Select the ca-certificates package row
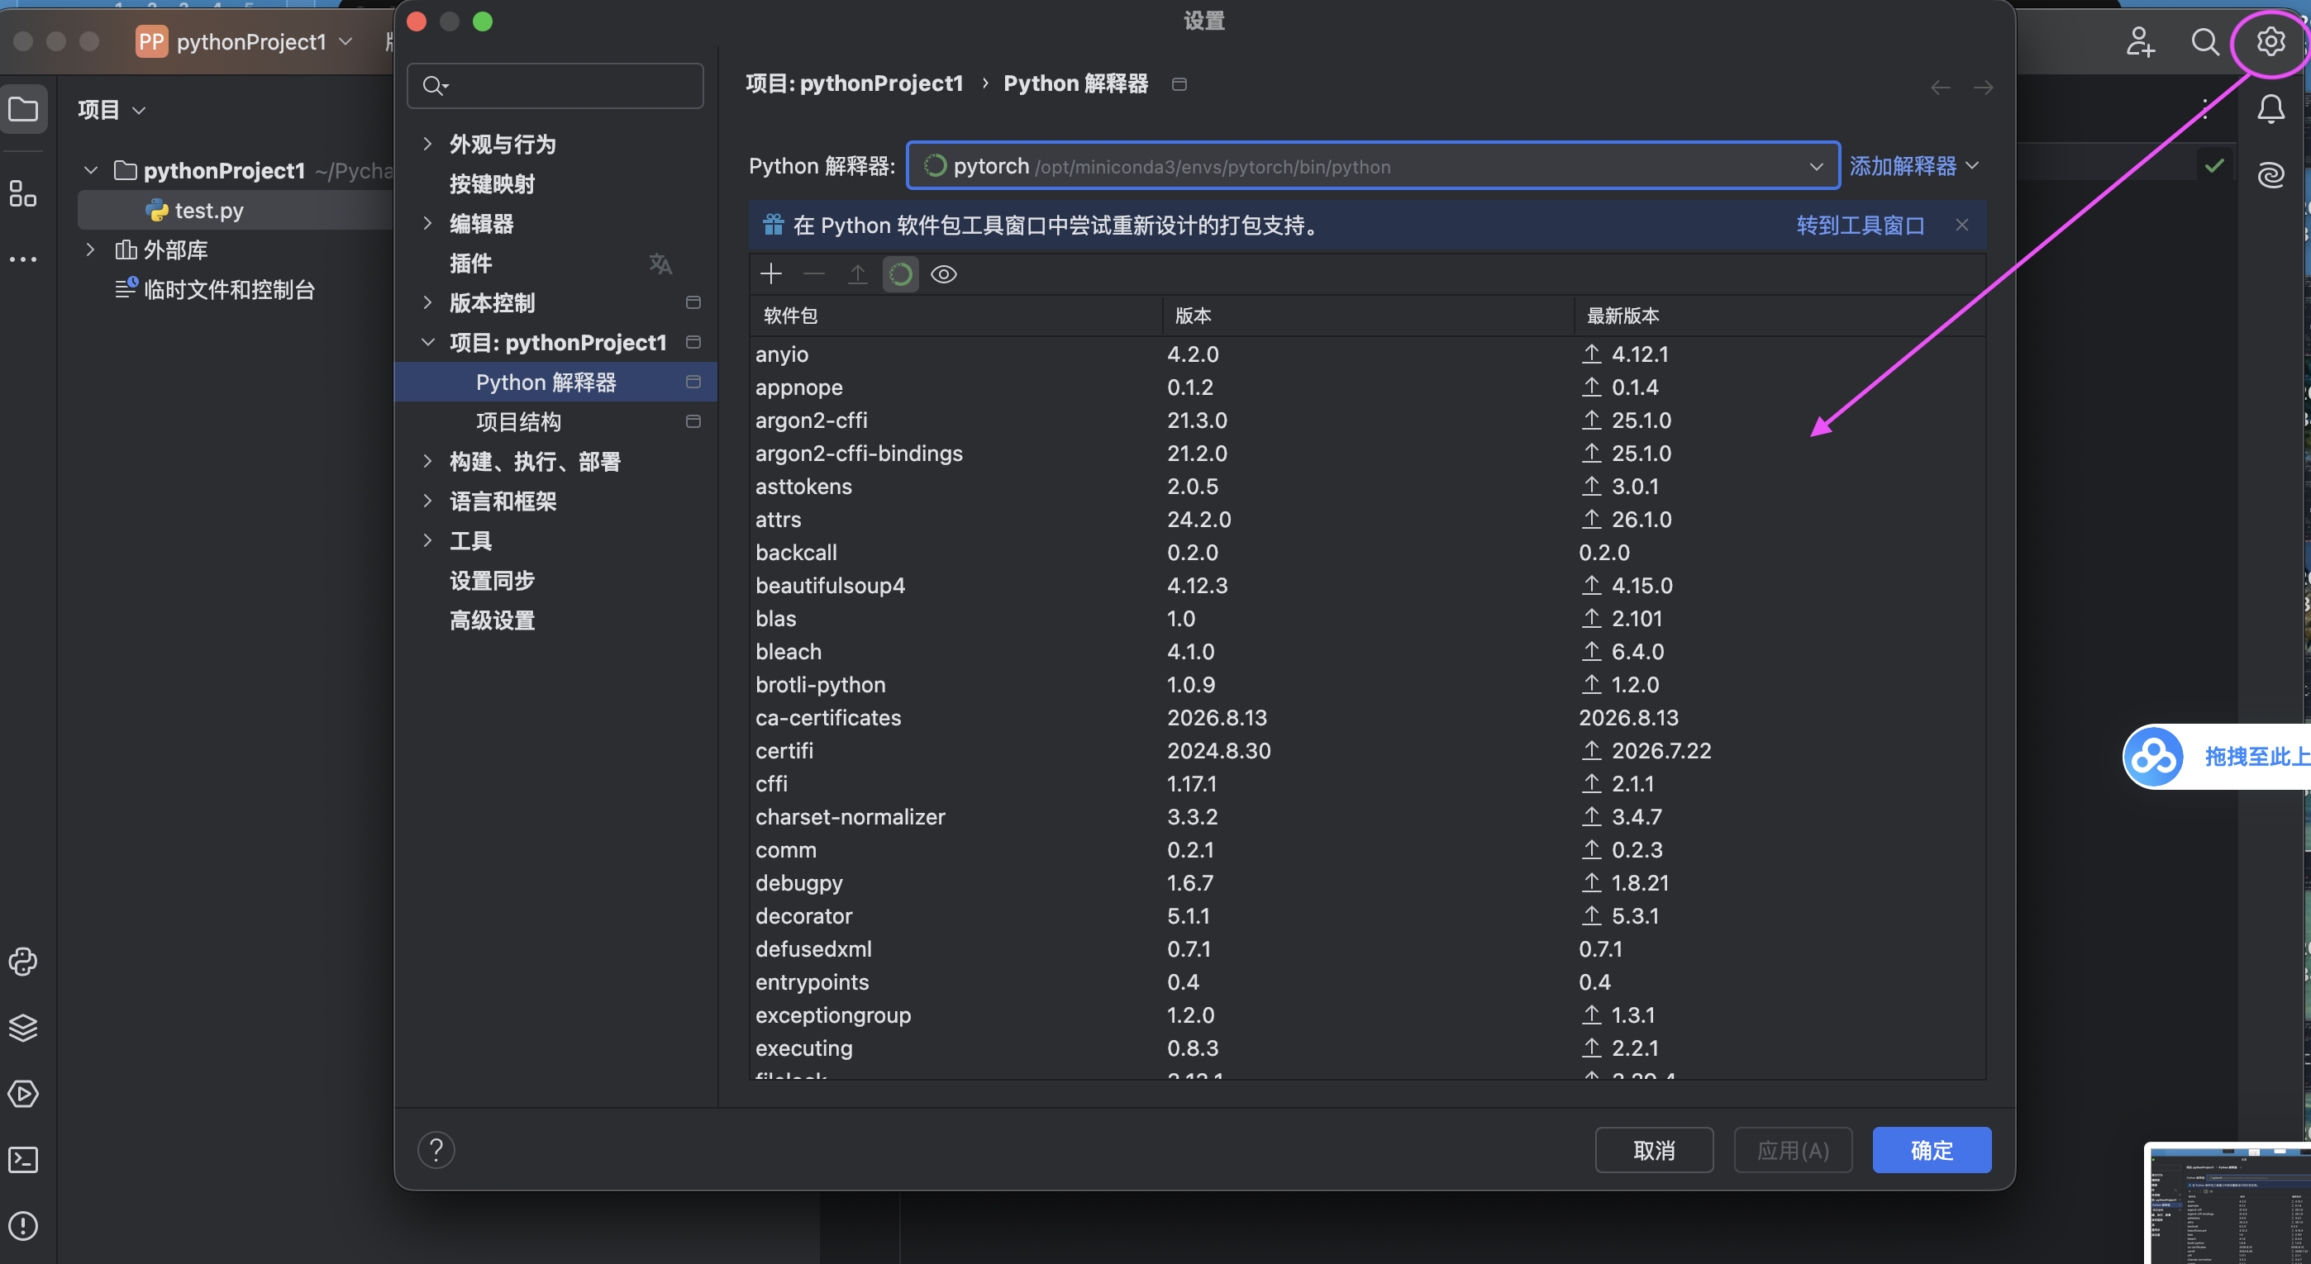This screenshot has width=2311, height=1264. click(1366, 717)
